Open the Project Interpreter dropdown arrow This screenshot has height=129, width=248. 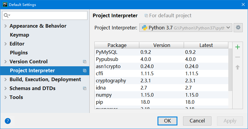[x=228, y=28]
